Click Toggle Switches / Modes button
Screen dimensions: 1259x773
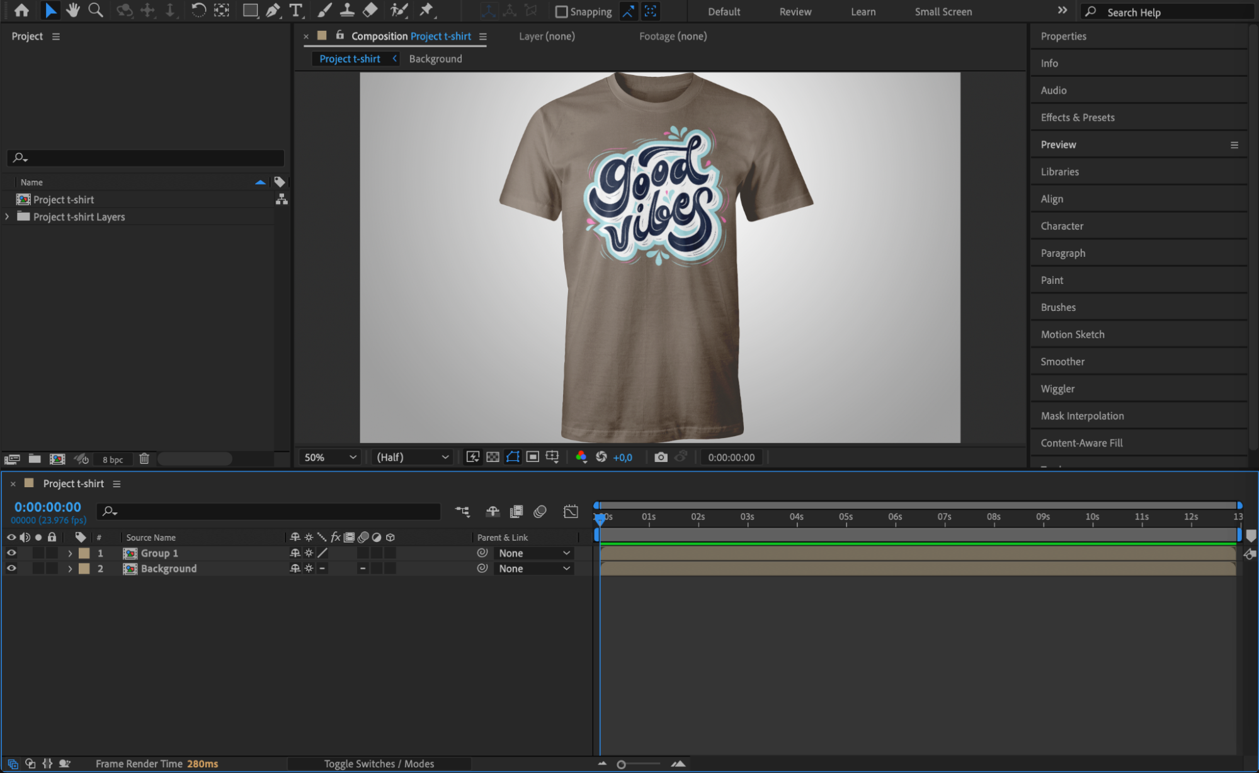(x=379, y=764)
